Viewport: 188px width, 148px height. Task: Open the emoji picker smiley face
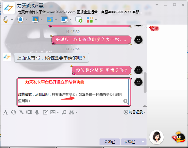(x=14, y=112)
